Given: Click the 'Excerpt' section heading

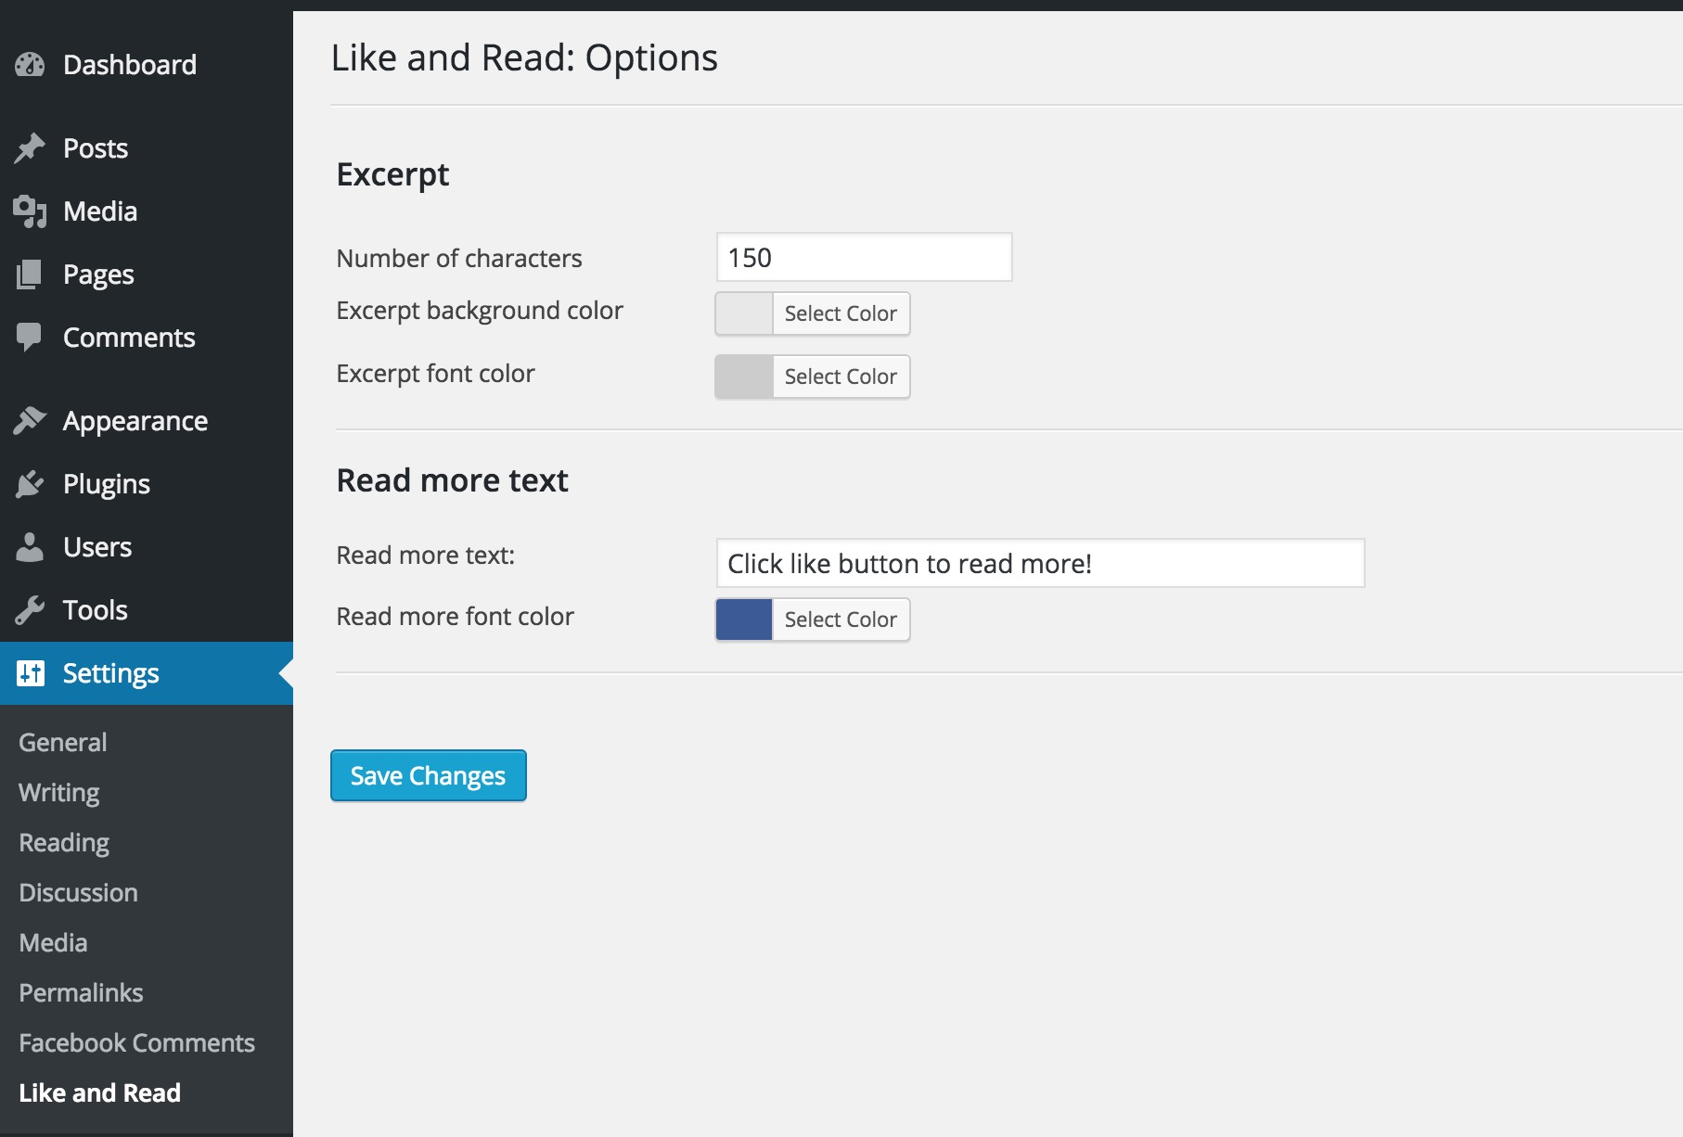Looking at the screenshot, I should coord(392,175).
